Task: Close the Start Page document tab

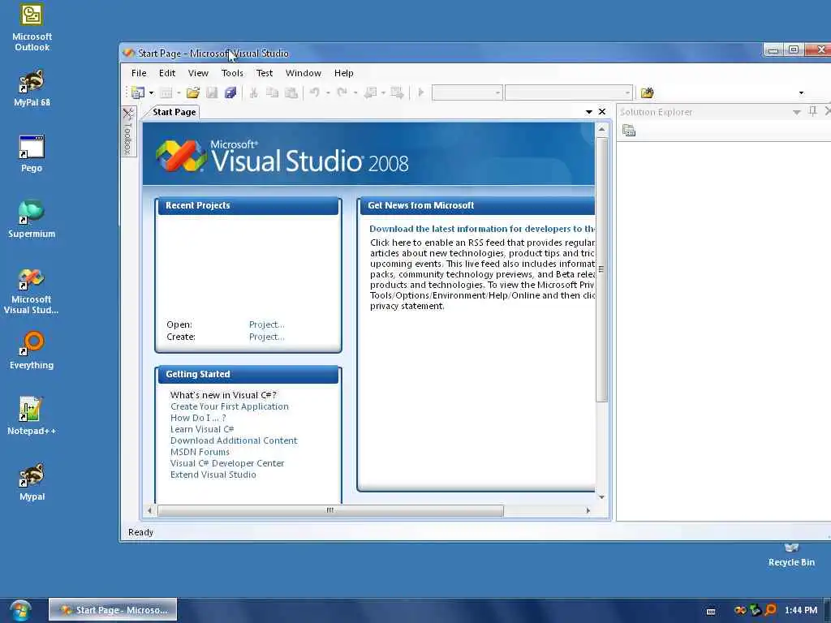Action: [602, 112]
